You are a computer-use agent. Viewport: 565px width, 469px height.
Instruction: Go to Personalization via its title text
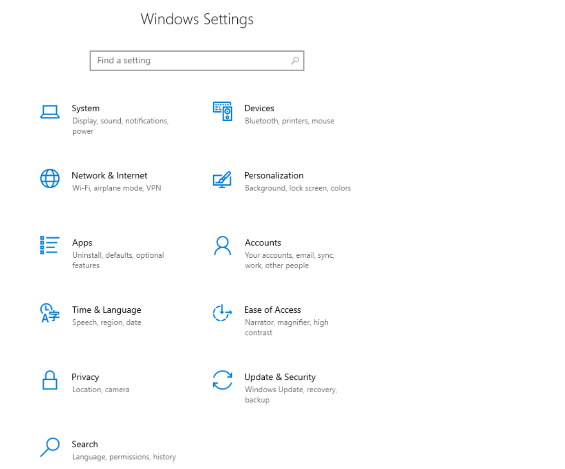click(x=274, y=175)
